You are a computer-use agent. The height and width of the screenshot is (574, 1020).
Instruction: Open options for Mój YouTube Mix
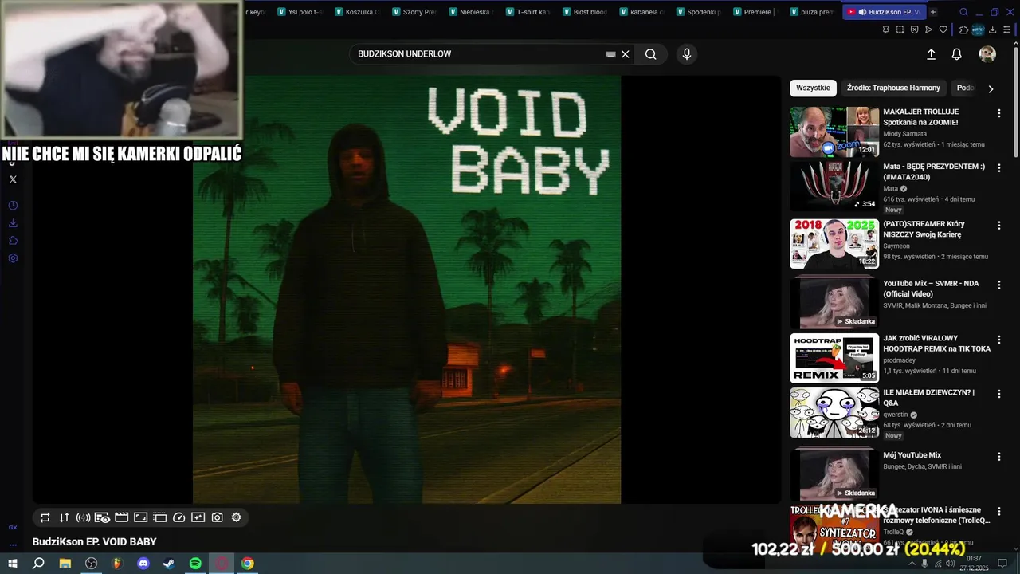[998, 457]
